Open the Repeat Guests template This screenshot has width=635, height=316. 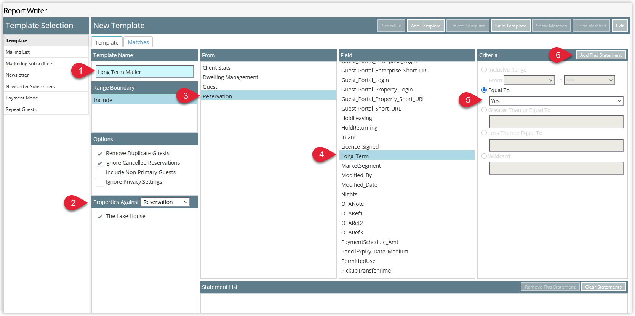[x=46, y=109]
